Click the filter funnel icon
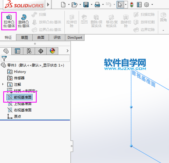This screenshot has width=169, height=163. tap(4, 59)
